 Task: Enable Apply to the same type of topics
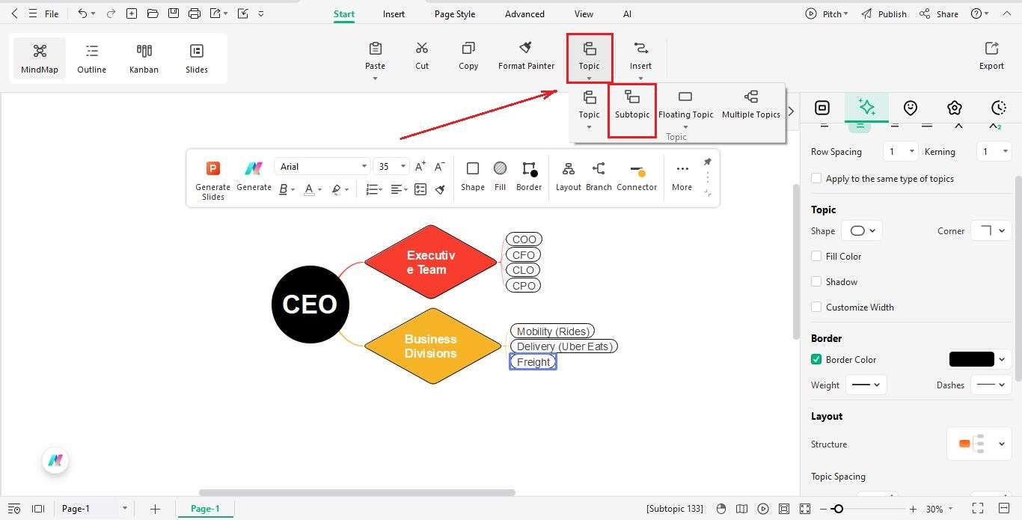pos(816,178)
